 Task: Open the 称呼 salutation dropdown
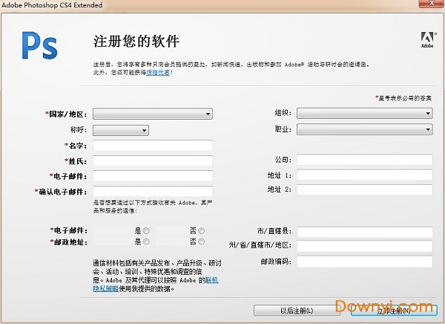pos(121,130)
